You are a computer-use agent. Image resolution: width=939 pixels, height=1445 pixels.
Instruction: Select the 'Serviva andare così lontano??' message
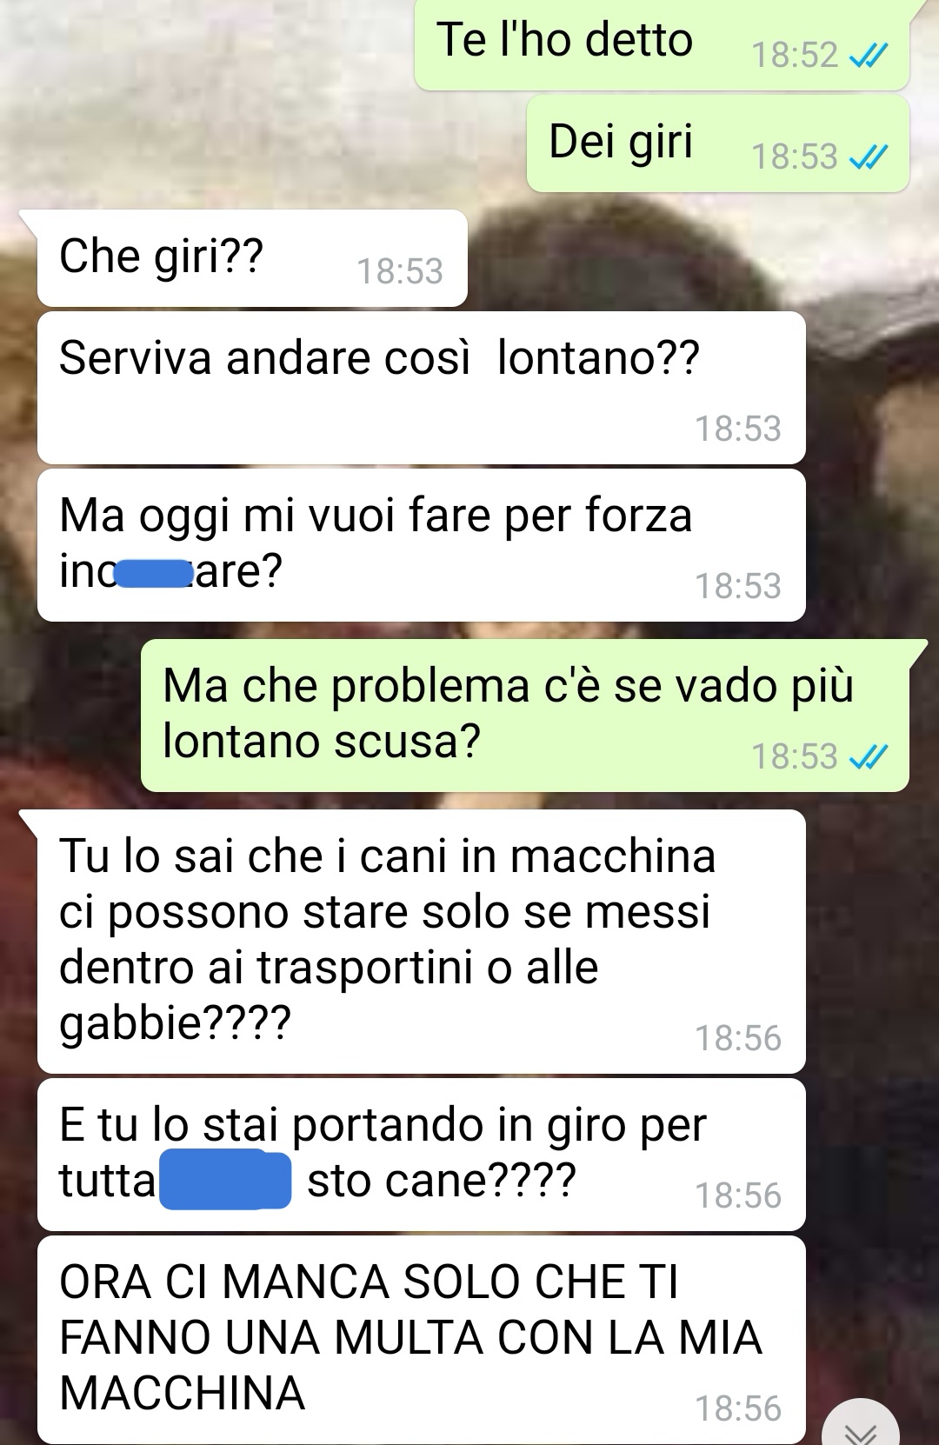422,388
